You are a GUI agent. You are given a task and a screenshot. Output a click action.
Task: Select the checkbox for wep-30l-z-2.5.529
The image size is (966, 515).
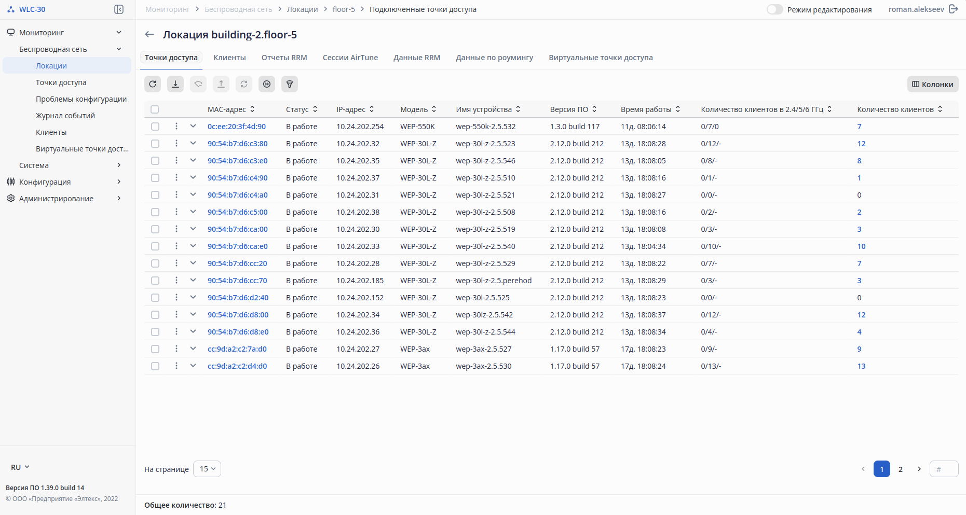[x=155, y=263]
